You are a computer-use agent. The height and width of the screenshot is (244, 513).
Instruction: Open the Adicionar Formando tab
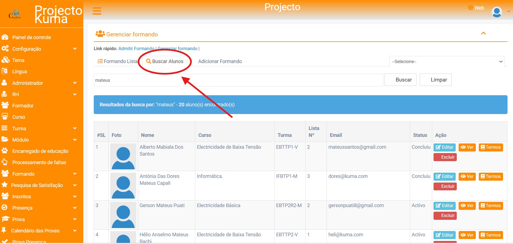pyautogui.click(x=220, y=61)
